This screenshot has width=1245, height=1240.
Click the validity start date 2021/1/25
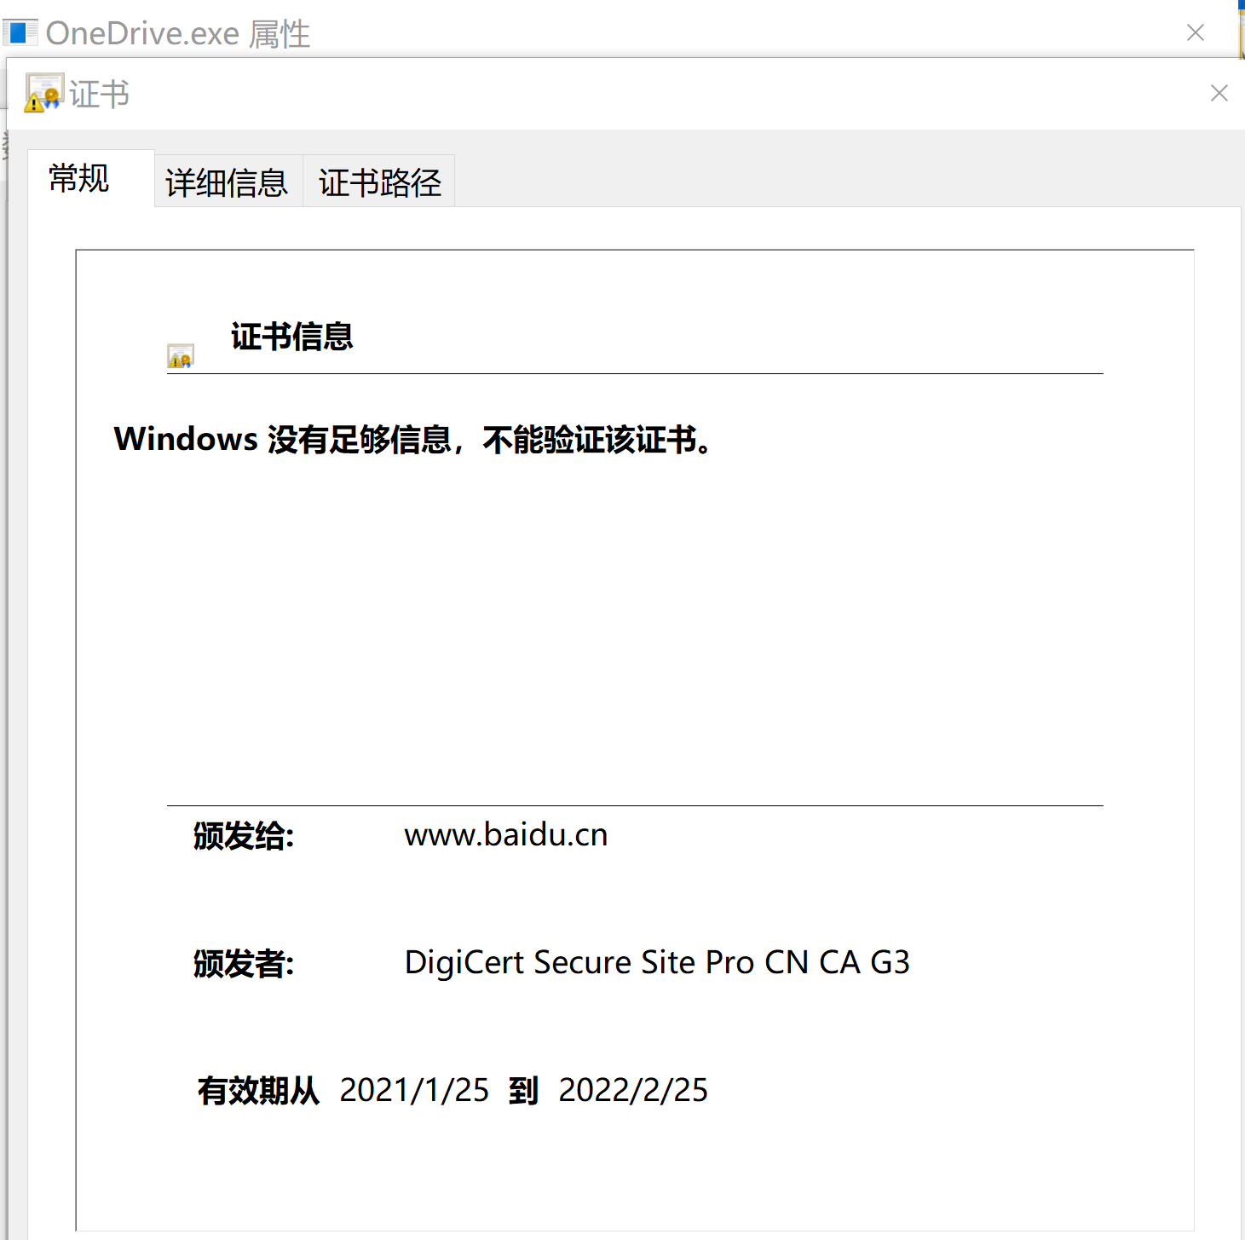[414, 1091]
